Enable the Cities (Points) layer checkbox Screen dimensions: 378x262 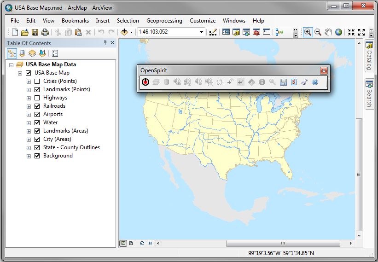pyautogui.click(x=37, y=81)
